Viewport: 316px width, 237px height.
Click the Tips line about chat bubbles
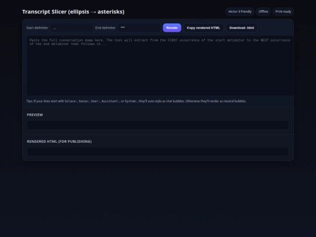(136, 101)
